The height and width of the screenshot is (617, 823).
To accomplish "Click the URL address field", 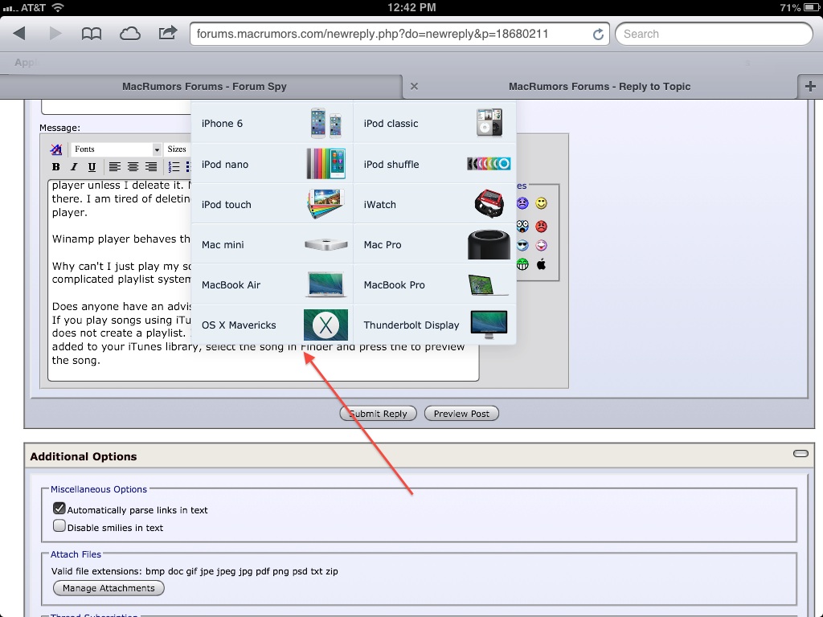I will point(399,34).
